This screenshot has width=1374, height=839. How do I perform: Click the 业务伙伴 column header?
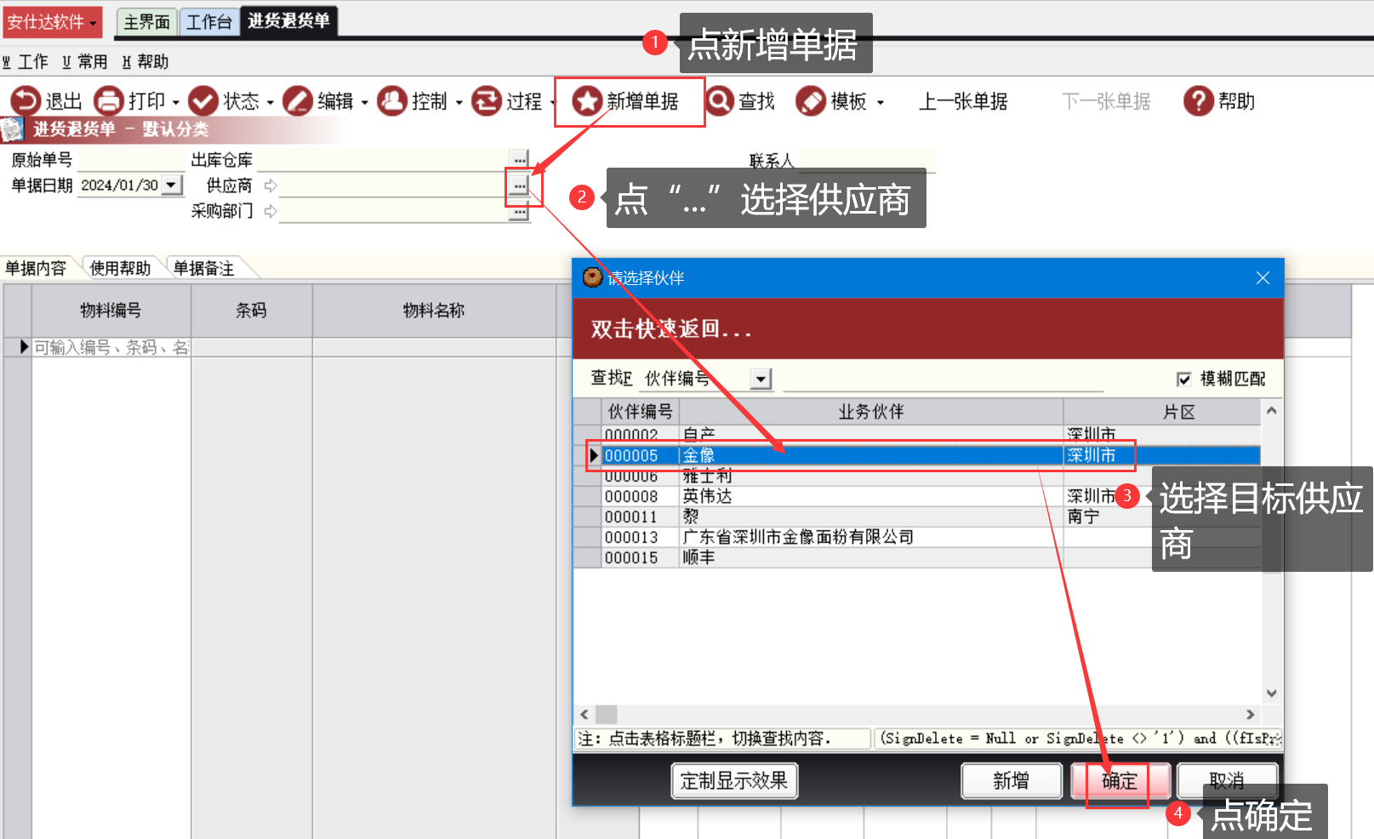(871, 412)
